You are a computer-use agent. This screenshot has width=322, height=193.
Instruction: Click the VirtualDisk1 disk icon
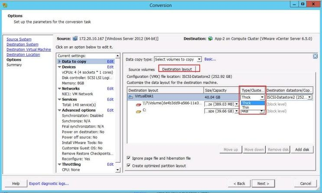point(130,96)
